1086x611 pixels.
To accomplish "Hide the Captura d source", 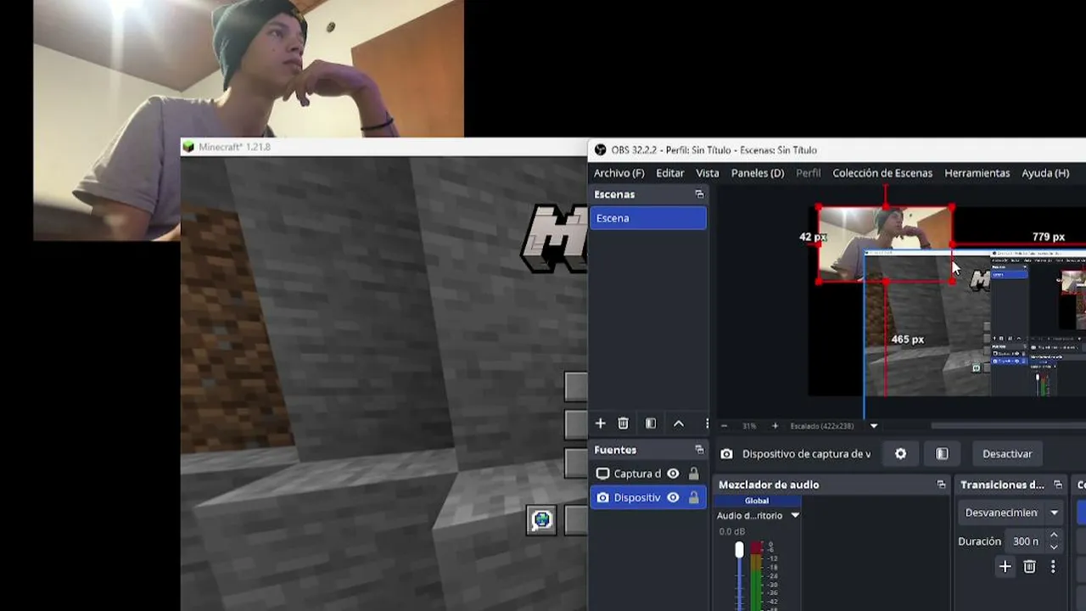I will pos(673,474).
